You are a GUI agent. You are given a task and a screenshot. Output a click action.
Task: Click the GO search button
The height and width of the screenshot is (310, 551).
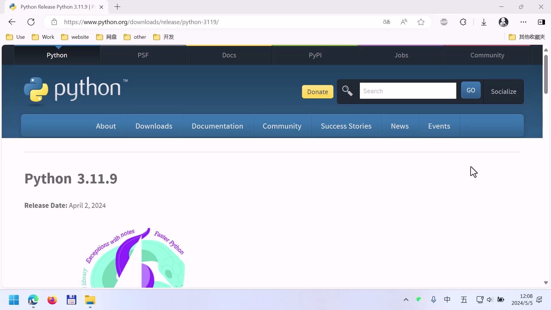point(471,90)
